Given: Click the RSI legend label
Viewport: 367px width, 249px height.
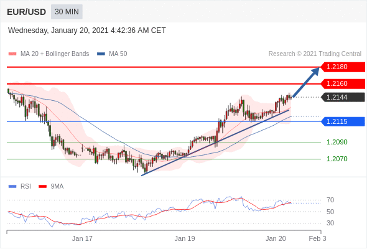Looking at the screenshot, I should click(26, 187).
